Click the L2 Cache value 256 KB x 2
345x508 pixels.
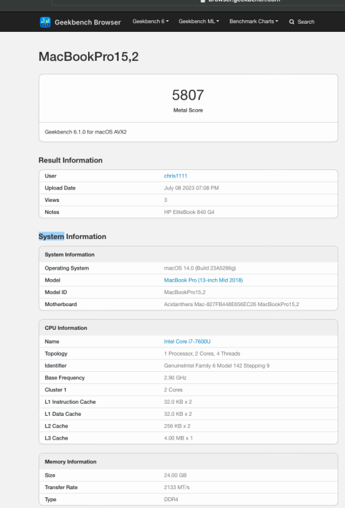(177, 426)
